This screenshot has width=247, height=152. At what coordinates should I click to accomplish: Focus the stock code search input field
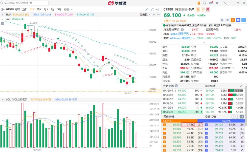click(x=26, y=3)
